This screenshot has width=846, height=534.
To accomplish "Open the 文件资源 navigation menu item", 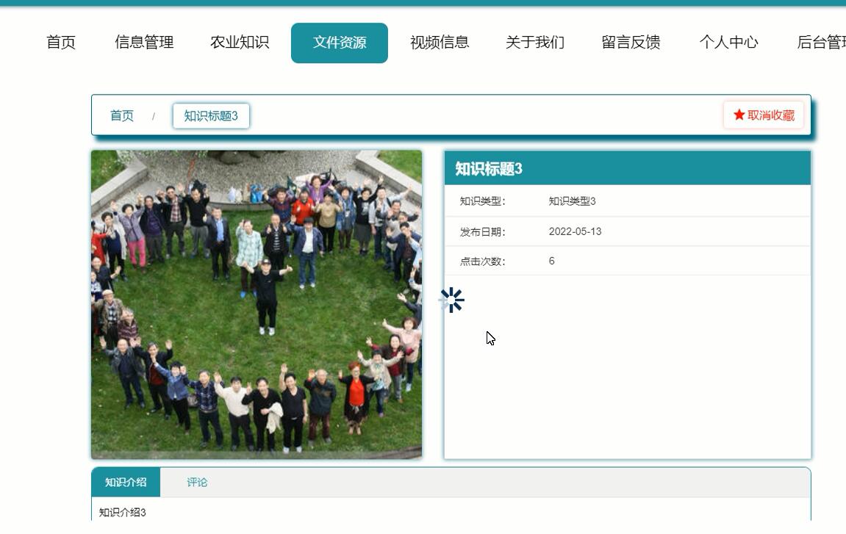I will 339,43.
